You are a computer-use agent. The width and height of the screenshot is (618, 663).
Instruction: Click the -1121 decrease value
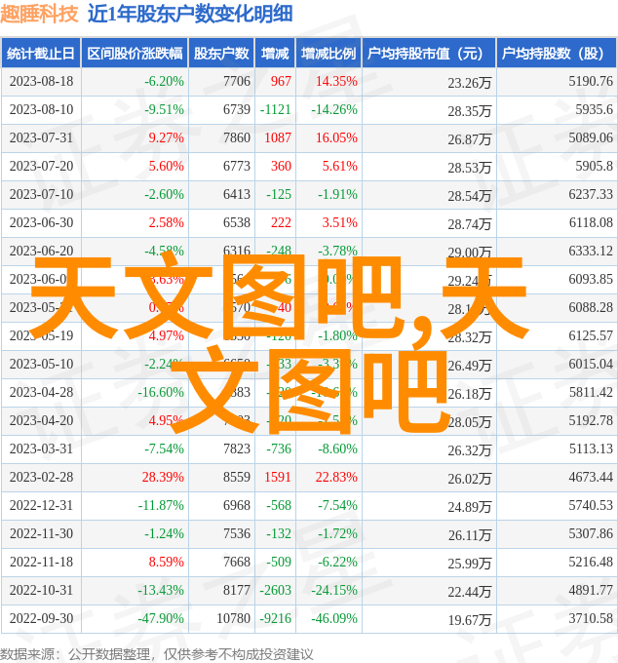[x=276, y=109]
